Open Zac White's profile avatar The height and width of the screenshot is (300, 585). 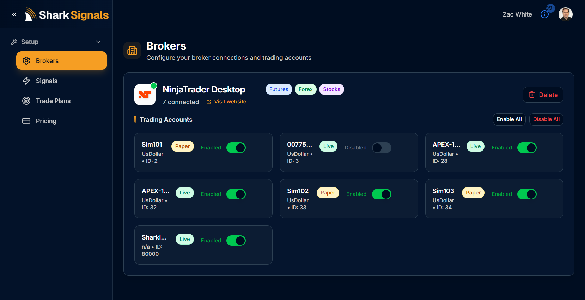(566, 14)
